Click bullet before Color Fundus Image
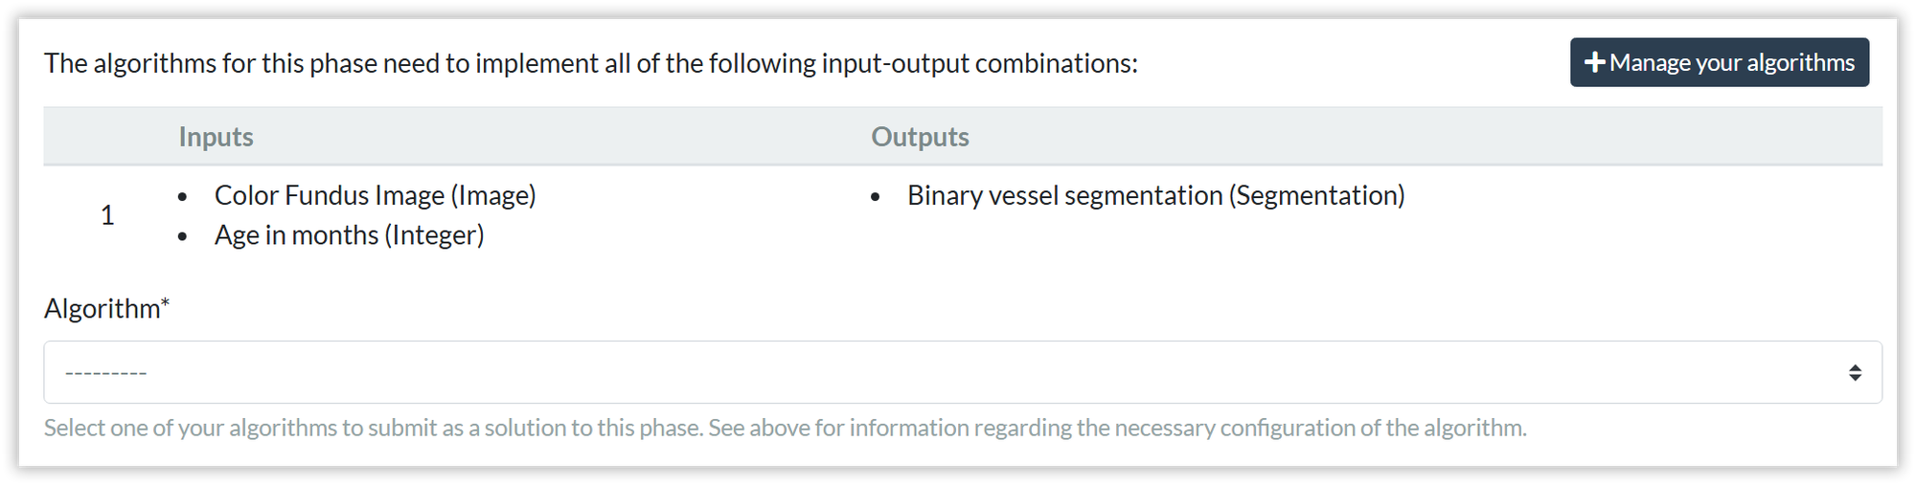The image size is (1916, 485). (183, 197)
